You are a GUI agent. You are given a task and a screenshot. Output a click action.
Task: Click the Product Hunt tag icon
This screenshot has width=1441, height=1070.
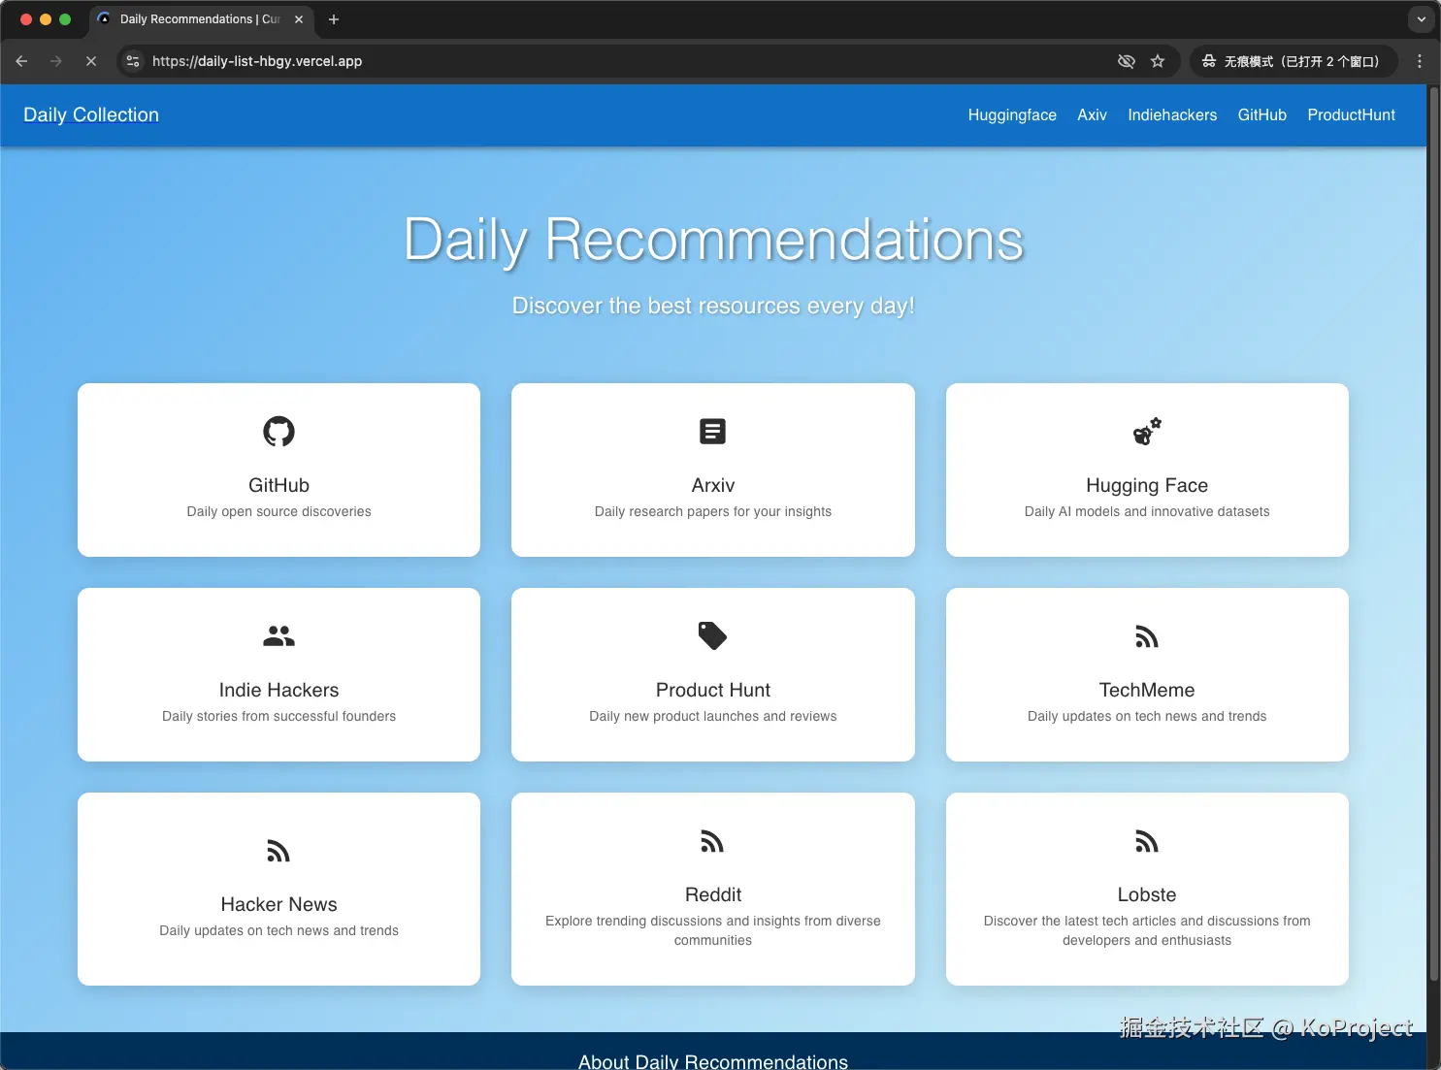[x=712, y=635]
